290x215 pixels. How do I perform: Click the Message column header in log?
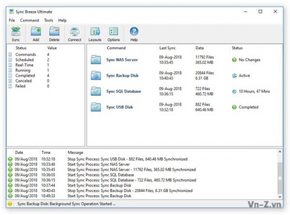coord(75,153)
